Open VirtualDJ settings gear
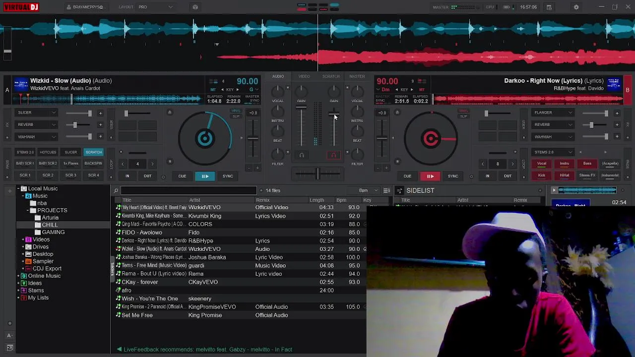The image size is (635, 357). 576,7
